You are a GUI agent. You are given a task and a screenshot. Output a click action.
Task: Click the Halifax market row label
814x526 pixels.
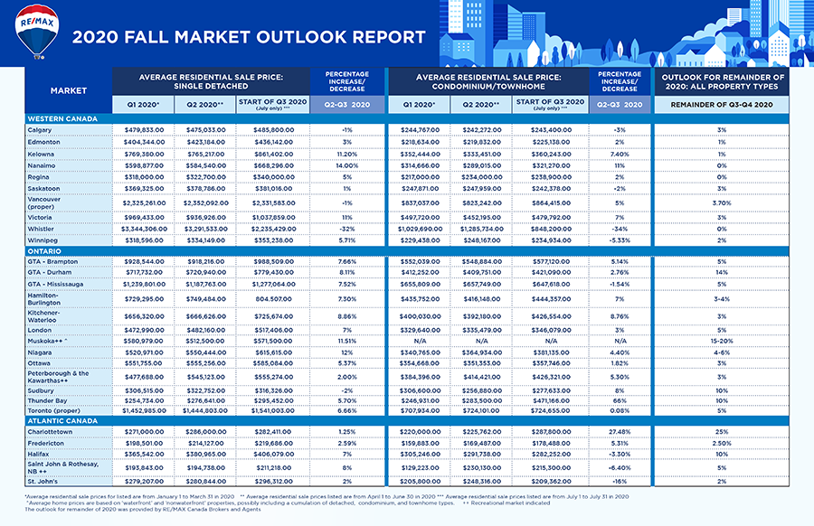click(x=38, y=454)
